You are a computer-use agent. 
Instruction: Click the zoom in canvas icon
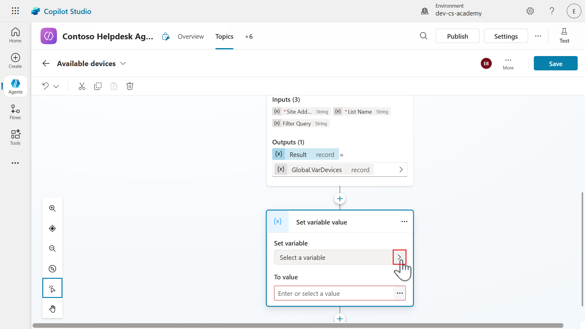point(52,208)
